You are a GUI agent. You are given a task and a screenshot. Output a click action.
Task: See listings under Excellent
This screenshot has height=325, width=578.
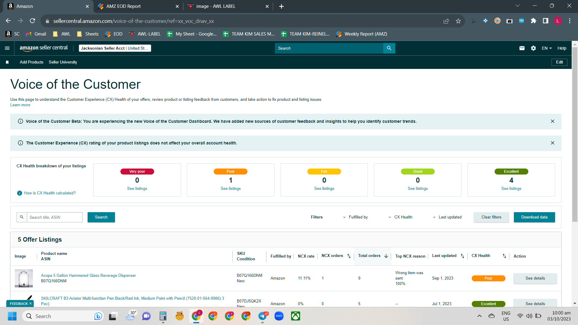point(511,189)
